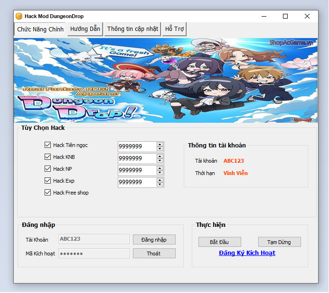The image size is (329, 293).
Task: Click the Tài Khoản login field
Action: [x=94, y=239]
